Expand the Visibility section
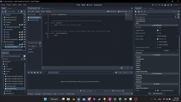181x102 pixels. (139, 76)
